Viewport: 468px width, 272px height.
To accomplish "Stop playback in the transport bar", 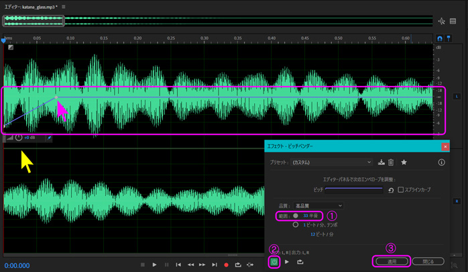I will [143, 265].
